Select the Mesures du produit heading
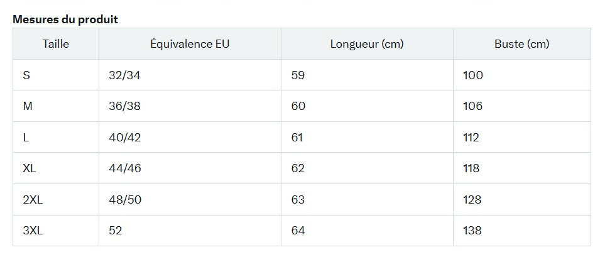The height and width of the screenshot is (257, 605). 65,19
